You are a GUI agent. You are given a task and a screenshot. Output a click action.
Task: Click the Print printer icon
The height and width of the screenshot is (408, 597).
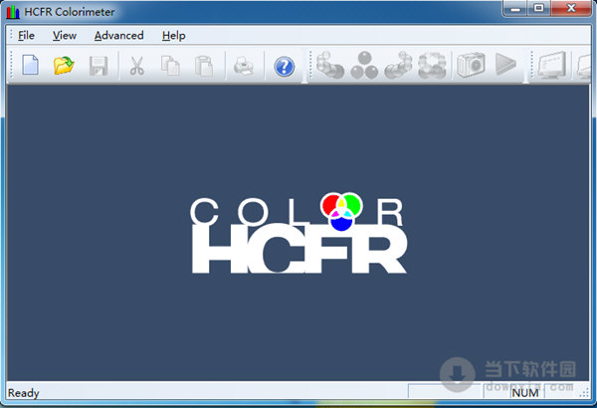click(244, 66)
